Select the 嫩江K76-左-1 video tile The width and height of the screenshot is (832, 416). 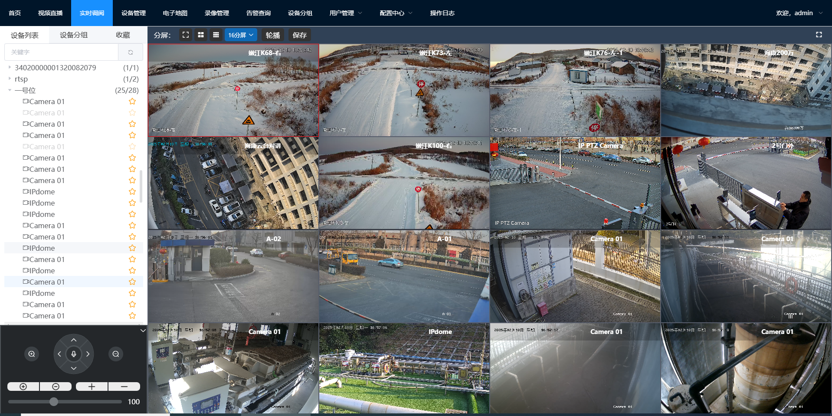tap(575, 90)
